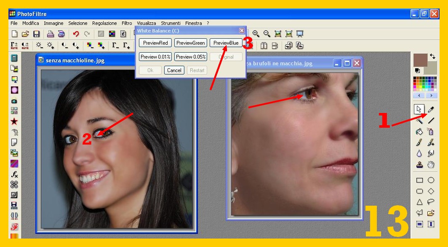The image size is (448, 247).
Task: Activate the Hand move tool
Action: (431, 165)
